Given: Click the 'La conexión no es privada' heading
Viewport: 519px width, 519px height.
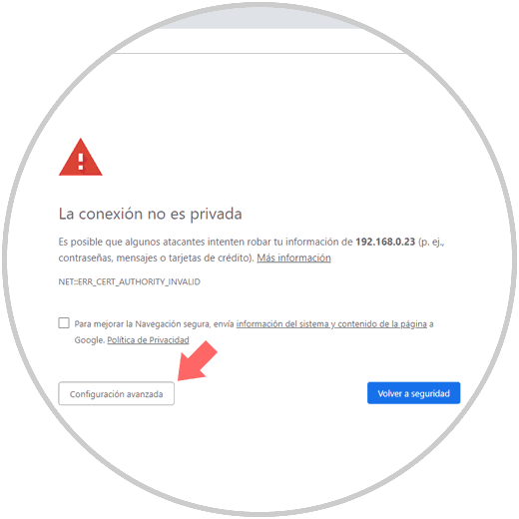Looking at the screenshot, I should click(x=150, y=214).
